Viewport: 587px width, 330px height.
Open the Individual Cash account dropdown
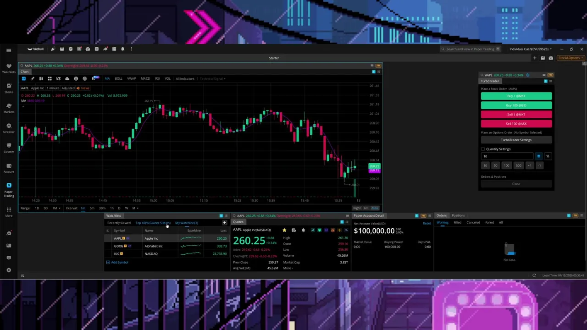pyautogui.click(x=530, y=49)
